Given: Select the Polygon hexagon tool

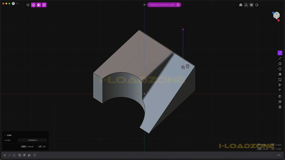Looking at the screenshot, I should coord(280,69).
